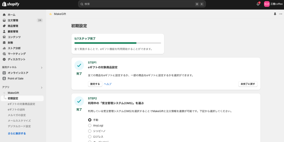Screen dimensions: 284x142
Task: Select the AnyLogi radio option
Action: [90, 125]
